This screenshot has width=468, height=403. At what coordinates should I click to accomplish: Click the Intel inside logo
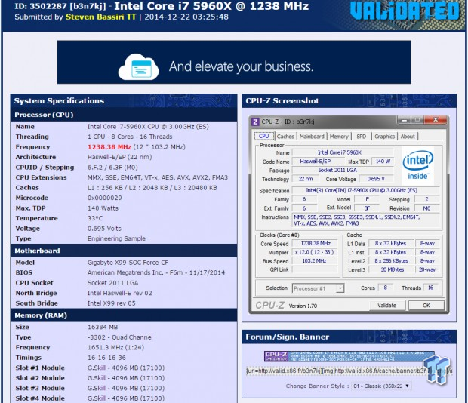(x=417, y=165)
